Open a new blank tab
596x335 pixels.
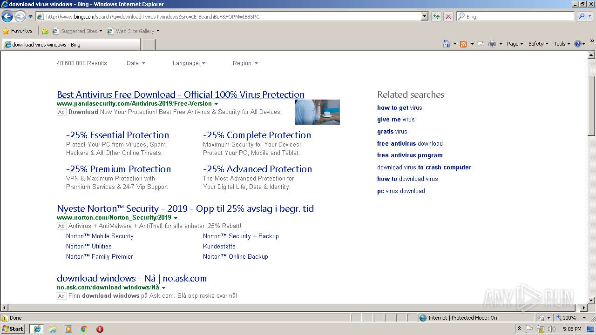(148, 45)
